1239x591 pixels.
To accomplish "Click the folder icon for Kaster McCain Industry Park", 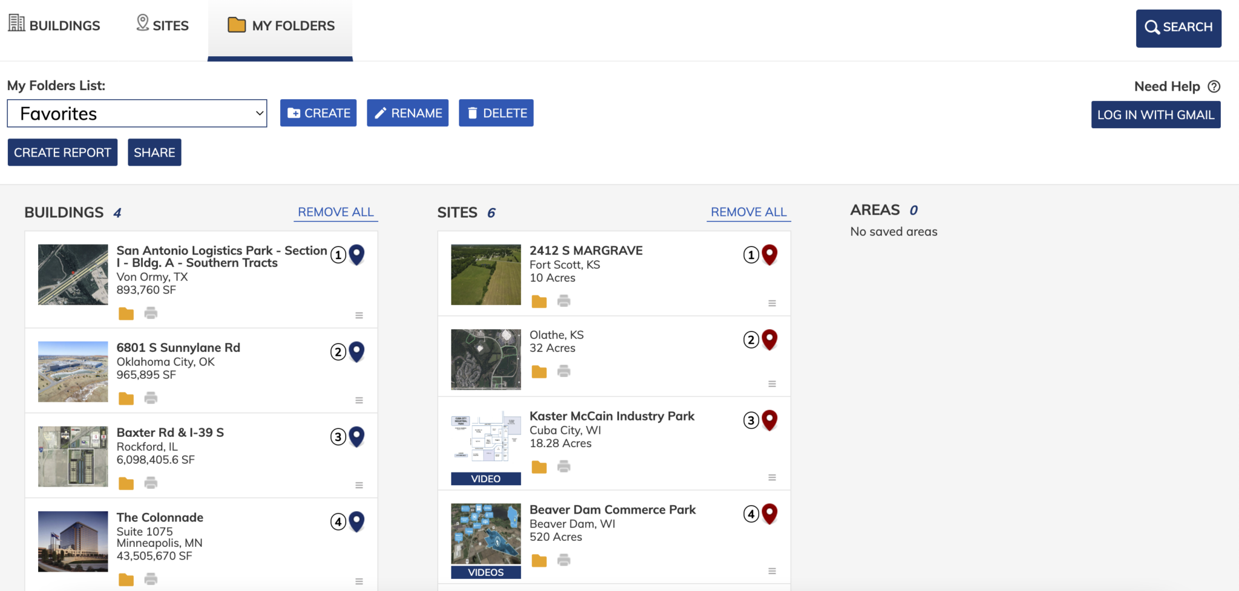I will click(x=538, y=467).
